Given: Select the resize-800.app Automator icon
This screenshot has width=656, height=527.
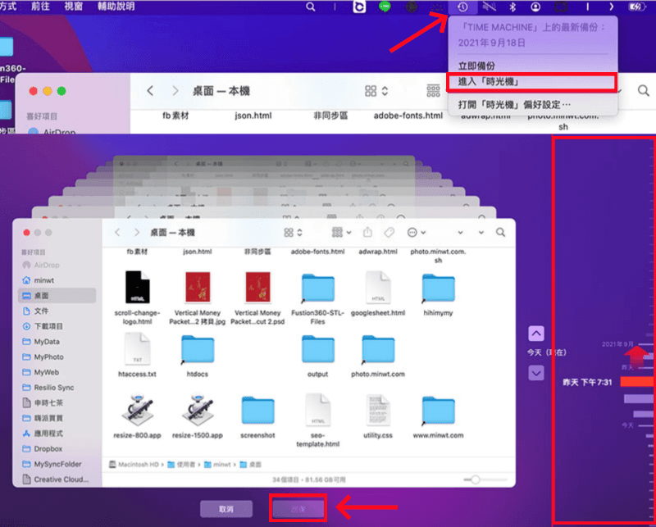Looking at the screenshot, I should [137, 411].
